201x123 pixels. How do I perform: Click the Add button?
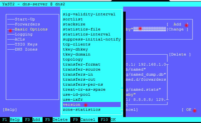[177, 24]
